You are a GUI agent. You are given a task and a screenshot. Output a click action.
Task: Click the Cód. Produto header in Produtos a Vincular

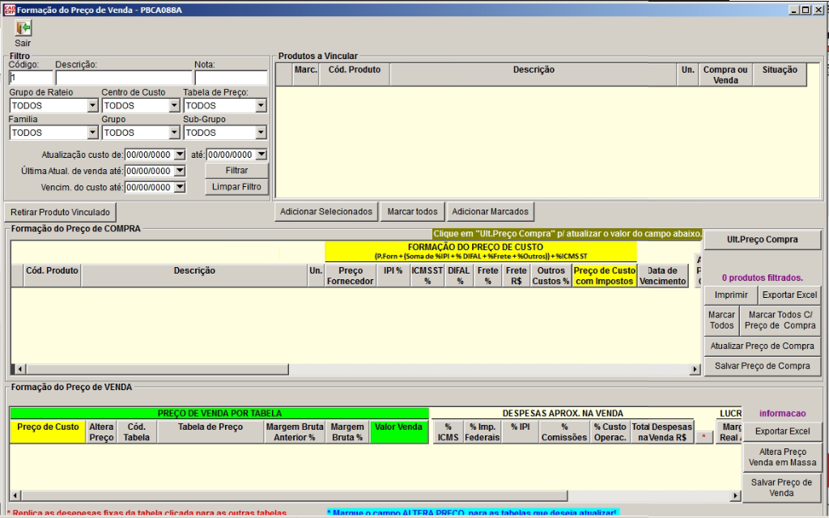click(x=355, y=74)
